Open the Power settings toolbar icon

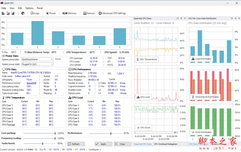point(51,13)
